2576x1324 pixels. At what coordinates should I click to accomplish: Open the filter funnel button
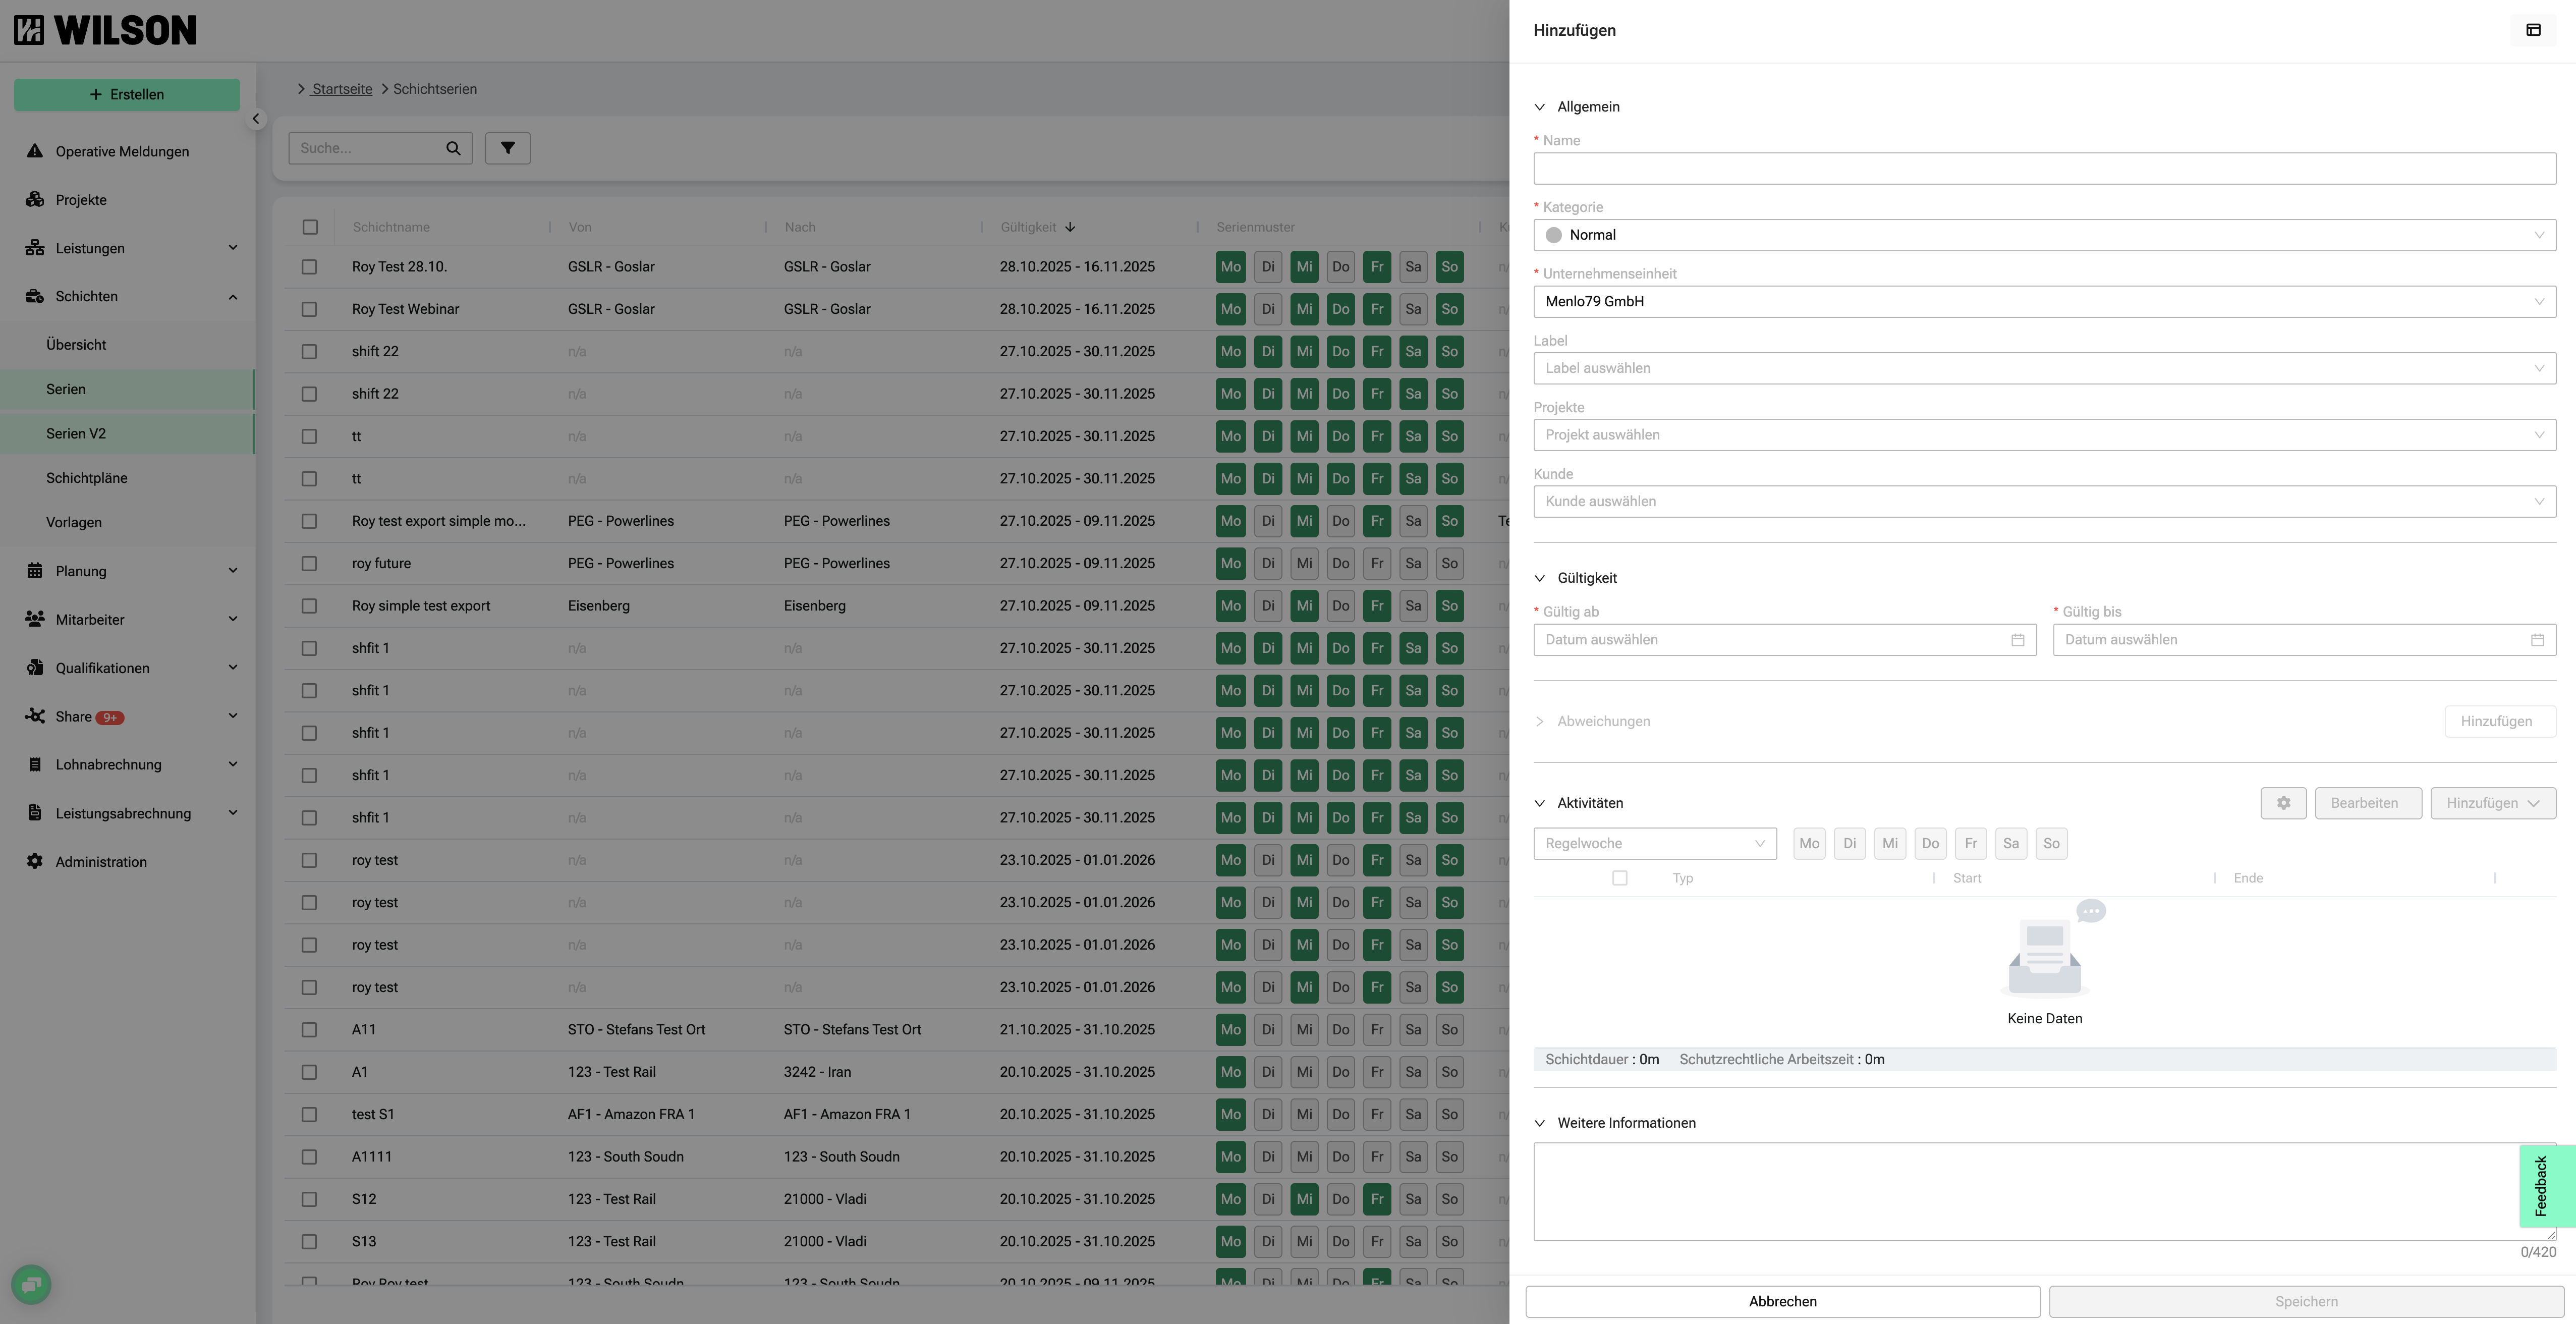tap(507, 148)
